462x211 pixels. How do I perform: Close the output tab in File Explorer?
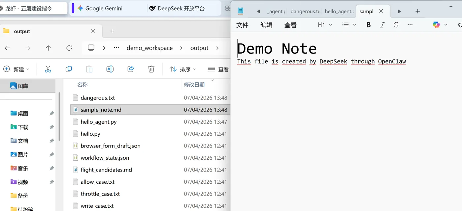click(x=93, y=31)
